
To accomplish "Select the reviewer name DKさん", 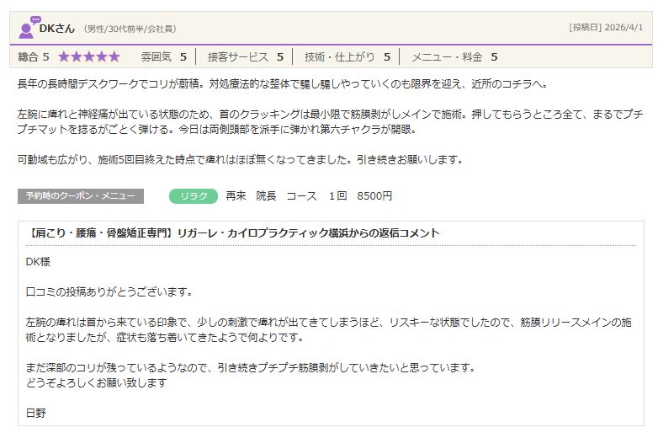I will [x=57, y=28].
